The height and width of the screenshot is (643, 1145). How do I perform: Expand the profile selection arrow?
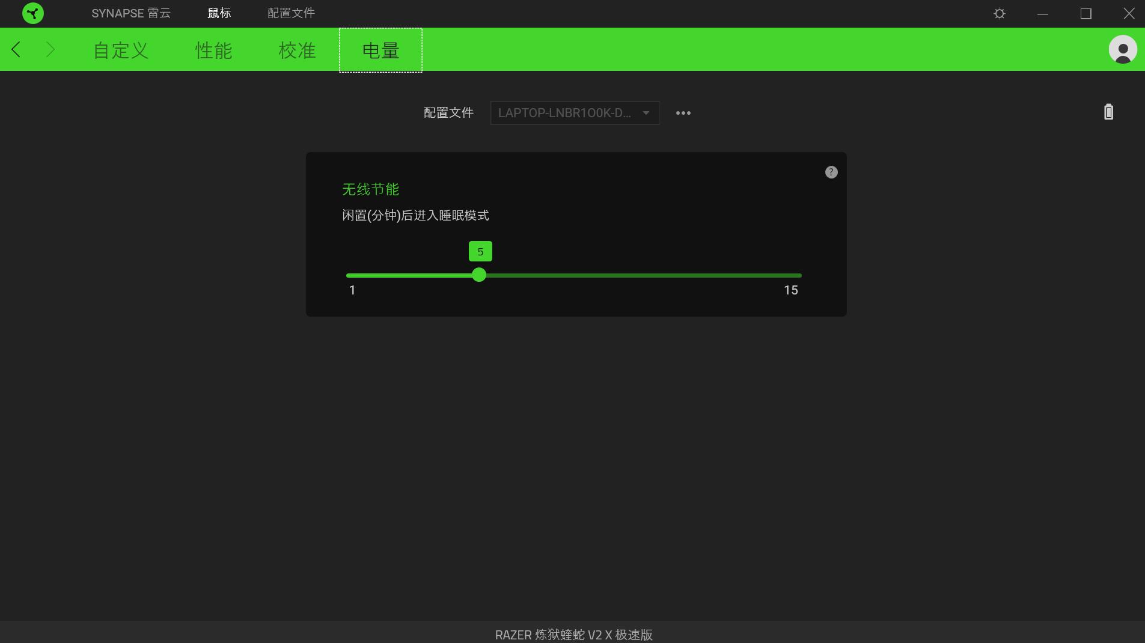point(647,113)
